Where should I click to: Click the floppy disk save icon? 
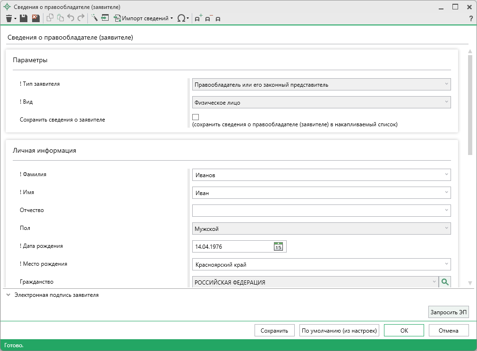point(24,18)
